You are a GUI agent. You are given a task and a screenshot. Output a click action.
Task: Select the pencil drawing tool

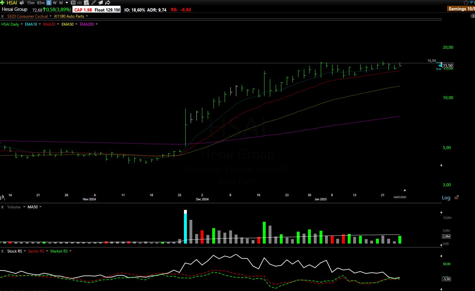94,3
